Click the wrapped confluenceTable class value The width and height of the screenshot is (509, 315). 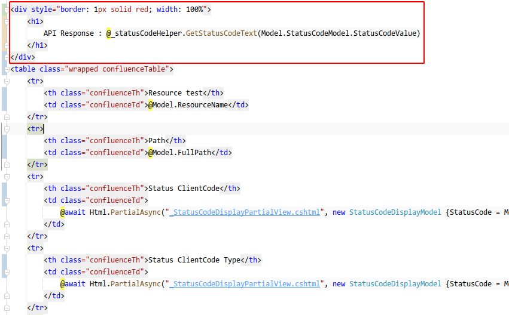click(x=117, y=69)
